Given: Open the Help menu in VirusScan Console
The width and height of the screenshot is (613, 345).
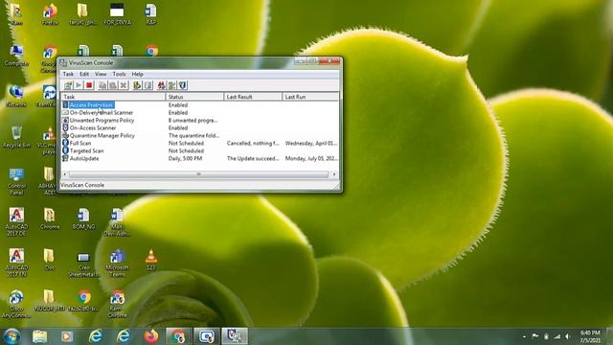Looking at the screenshot, I should click(137, 74).
